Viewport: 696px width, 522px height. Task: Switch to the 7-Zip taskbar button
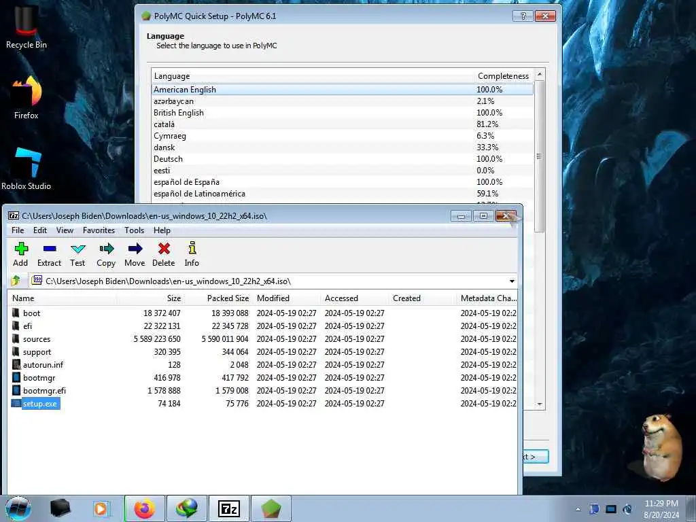[x=229, y=508]
